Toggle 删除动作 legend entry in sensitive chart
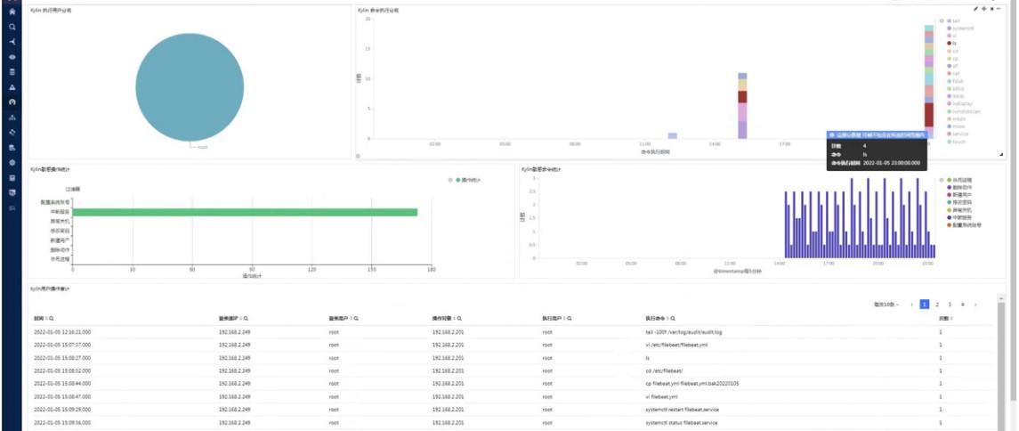The image size is (1019, 431). (x=959, y=187)
